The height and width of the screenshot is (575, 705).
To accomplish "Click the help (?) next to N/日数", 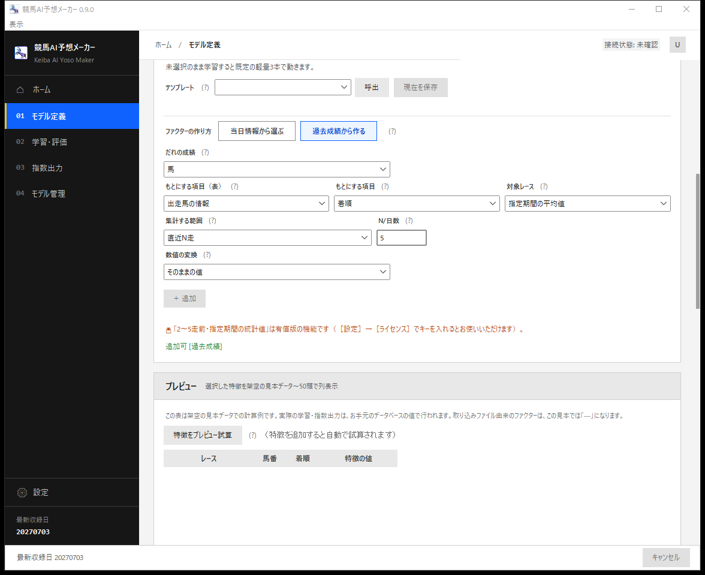I will pos(409,221).
